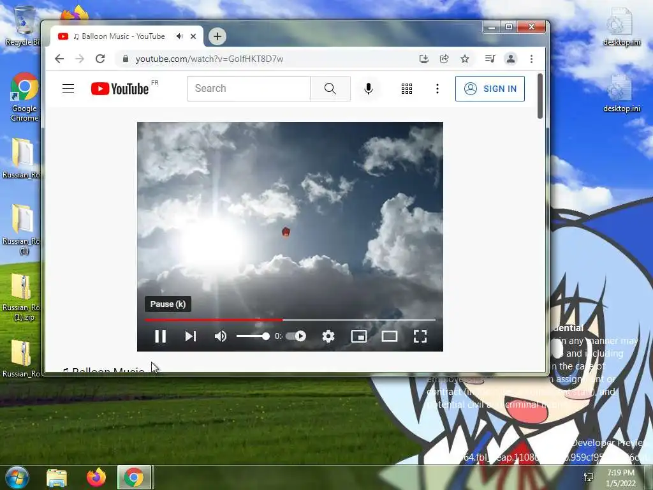Open the network tray icon
The height and width of the screenshot is (490, 653).
[589, 477]
